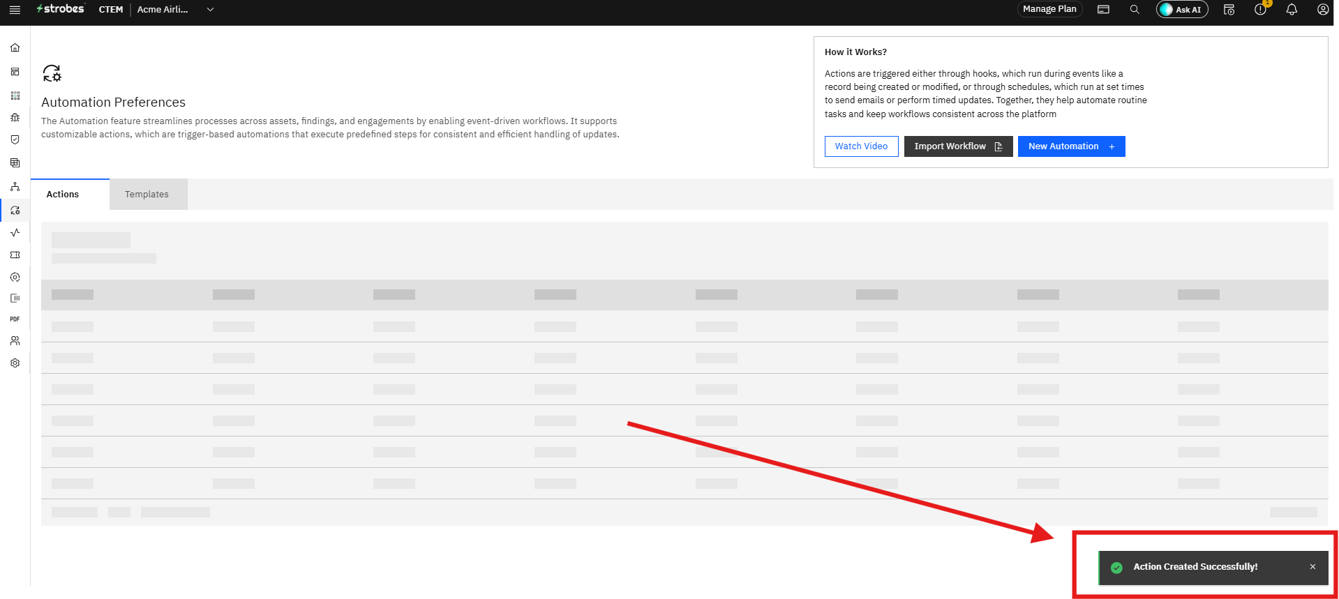Viewport: 1339px width, 599px height.
Task: Select the Automation gear-refresh icon in sidebar
Action: click(x=15, y=210)
